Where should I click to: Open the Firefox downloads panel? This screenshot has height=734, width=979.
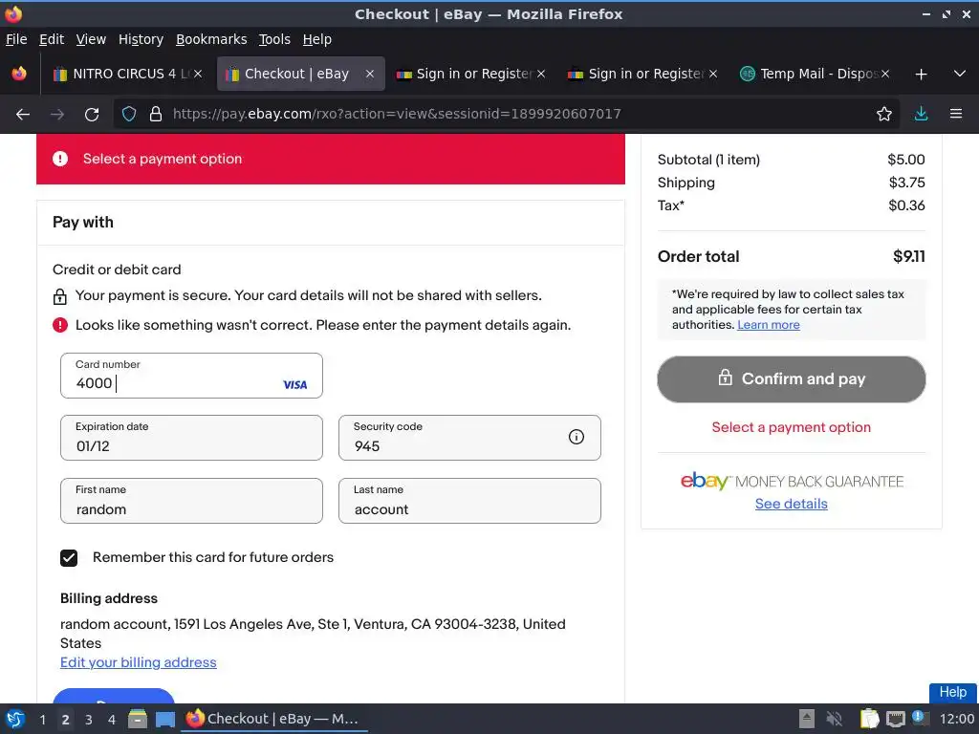tap(921, 115)
